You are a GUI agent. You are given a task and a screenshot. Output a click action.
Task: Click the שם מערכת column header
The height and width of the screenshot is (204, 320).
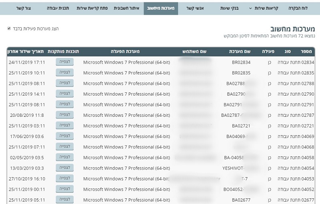[x=240, y=52]
